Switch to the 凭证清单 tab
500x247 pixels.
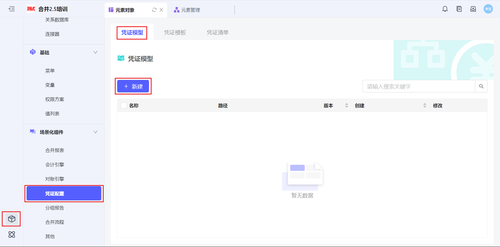click(218, 32)
